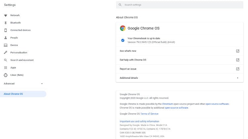
Task: Open external link icon for See what's new
Action: [237, 51]
